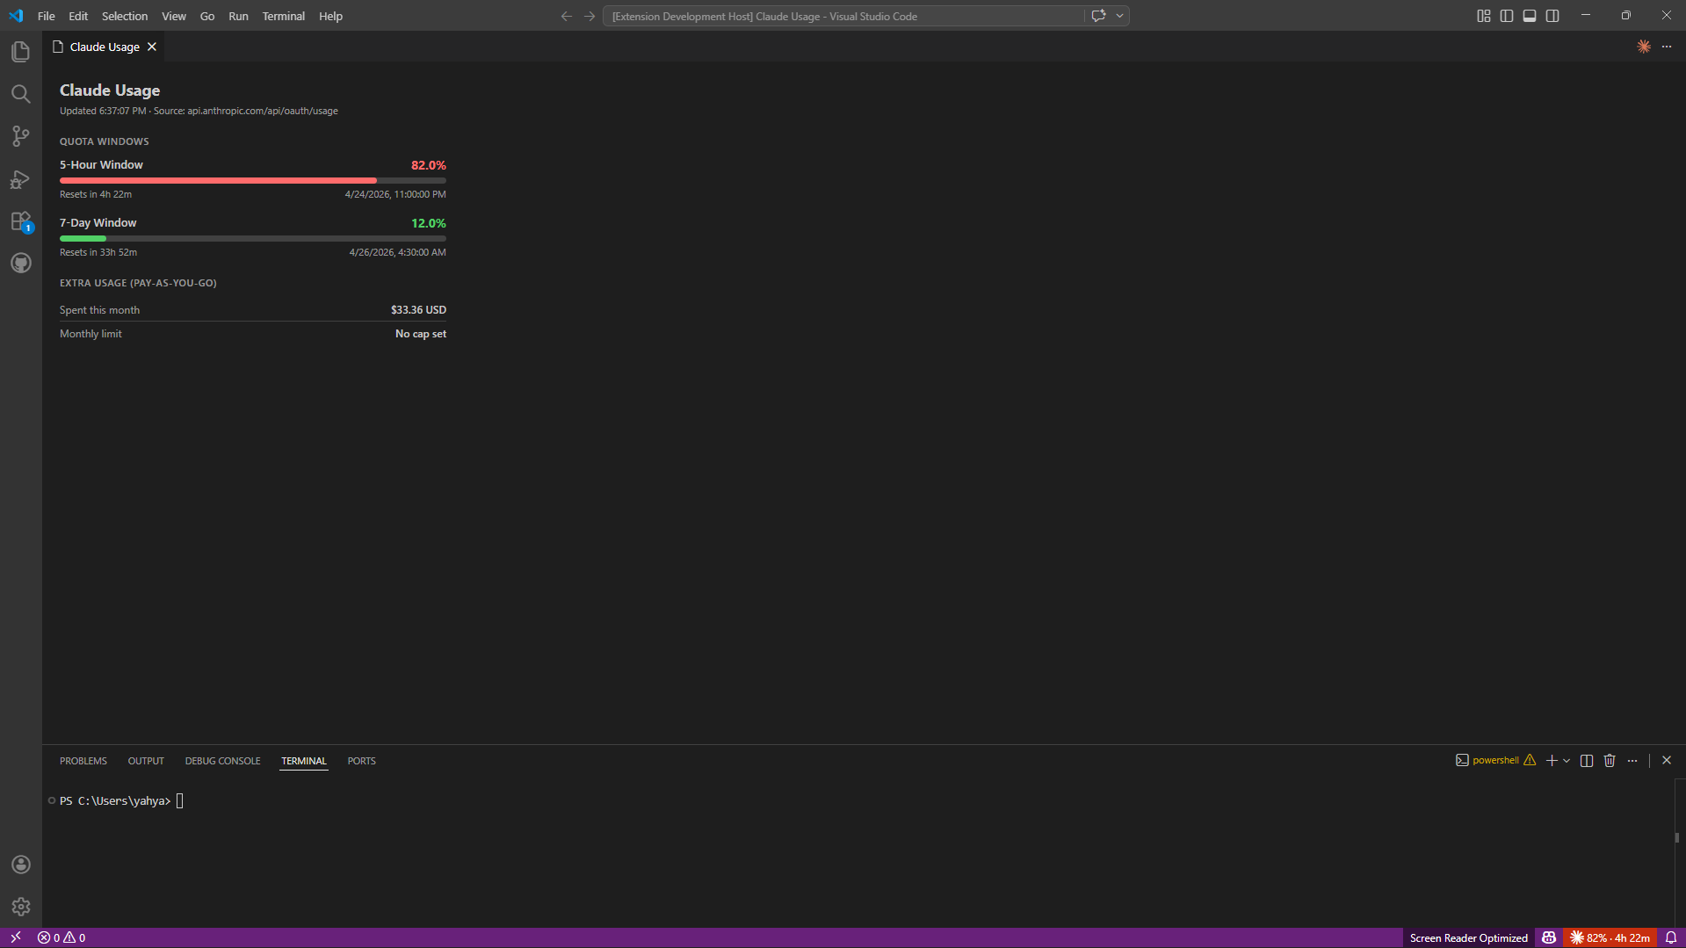Open editor More Actions ellipsis
Screen dimensions: 1686x948
pyautogui.click(x=1667, y=47)
